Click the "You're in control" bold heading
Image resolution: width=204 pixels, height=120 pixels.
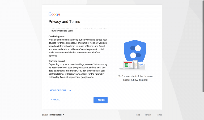click(x=57, y=61)
